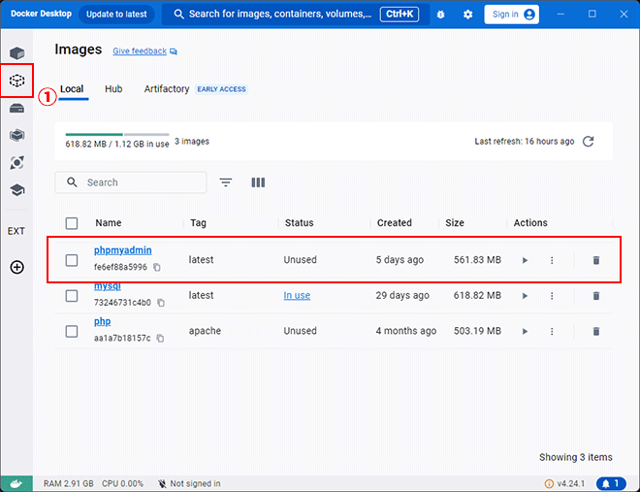Run the mysql image
The image size is (640, 492).
525,296
